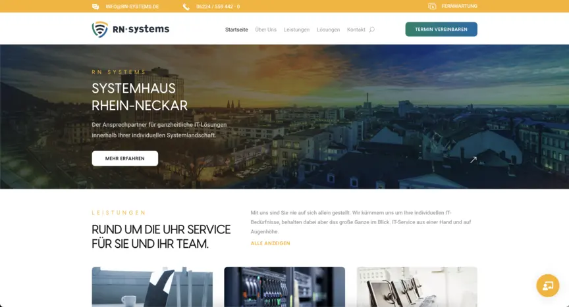Open the monitors service thumbnail

(x=417, y=287)
